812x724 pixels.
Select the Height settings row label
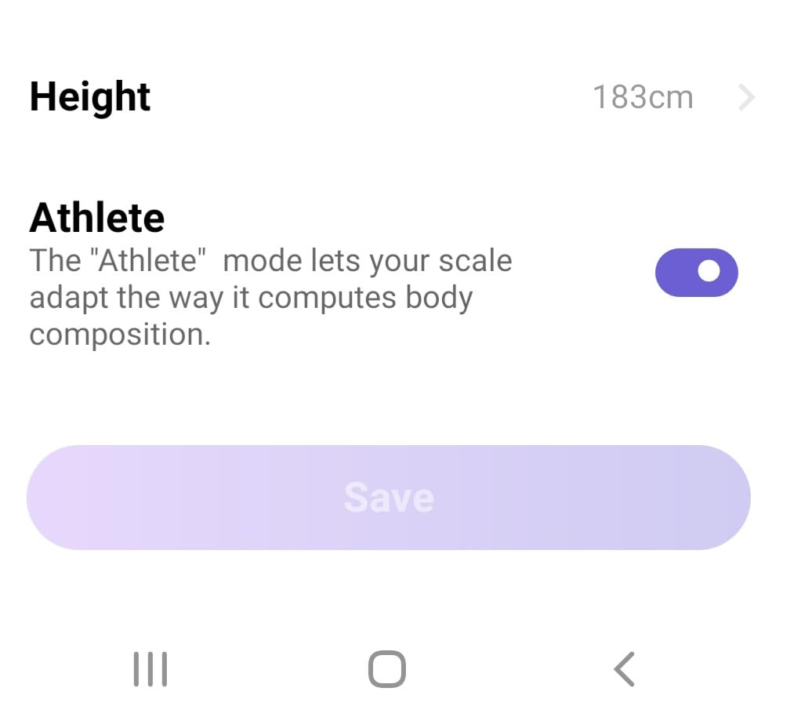(x=90, y=97)
